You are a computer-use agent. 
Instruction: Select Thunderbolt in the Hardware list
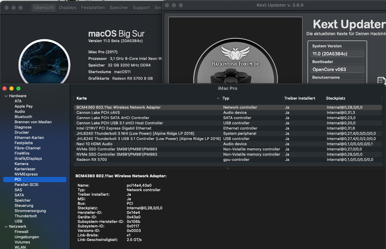click(26, 216)
